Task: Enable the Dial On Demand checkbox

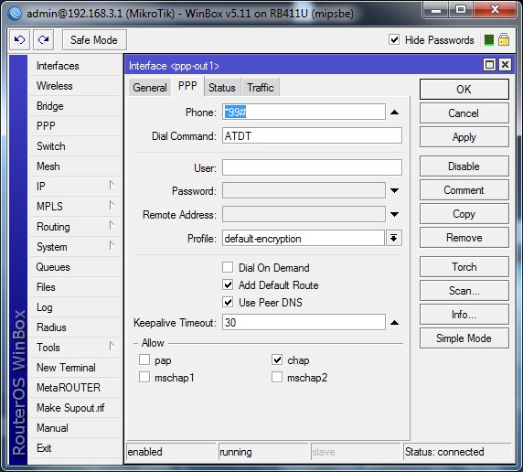Action: [228, 267]
